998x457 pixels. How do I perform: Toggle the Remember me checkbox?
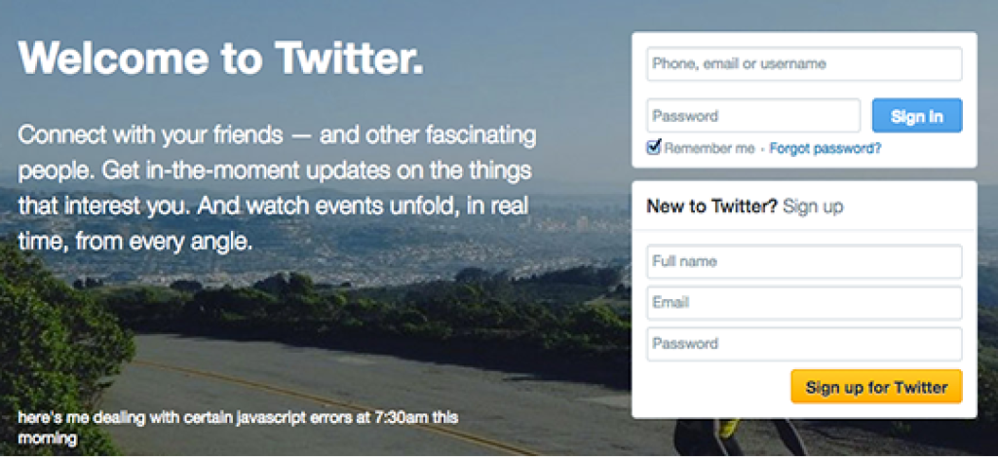click(654, 148)
